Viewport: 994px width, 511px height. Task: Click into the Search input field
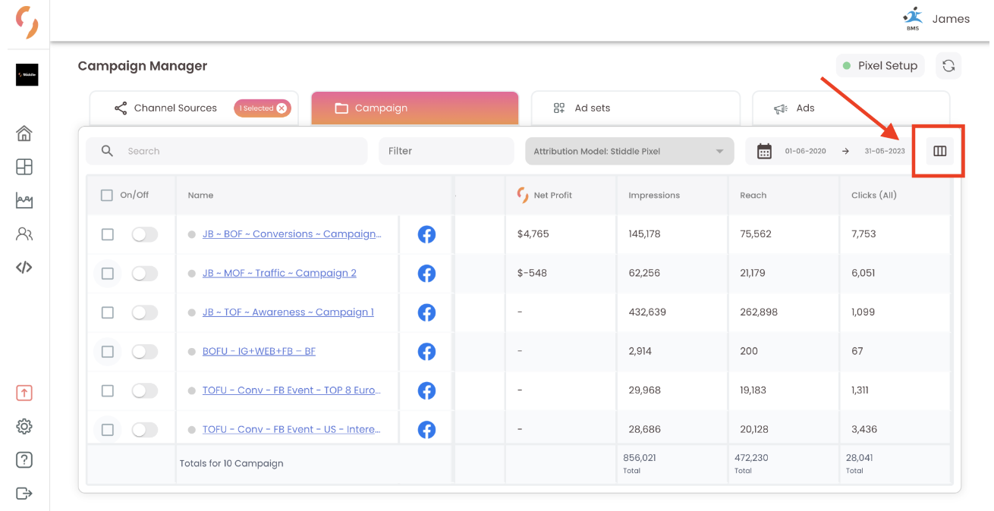click(x=226, y=151)
